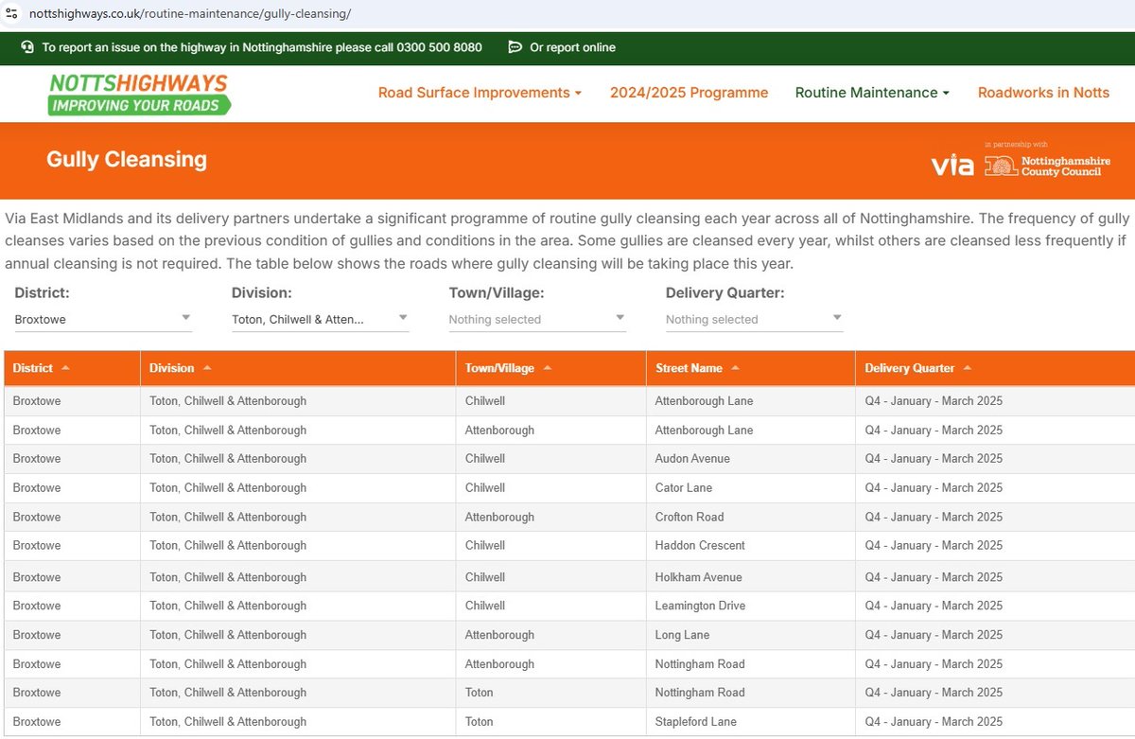The image size is (1135, 739).
Task: Click the Nottinghamshire County Council logo
Action: click(x=1048, y=166)
